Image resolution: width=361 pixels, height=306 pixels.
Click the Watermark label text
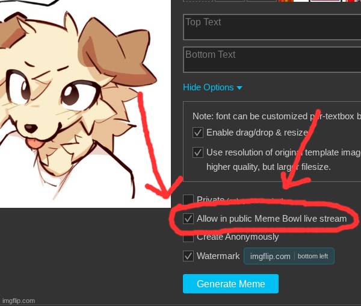(218, 256)
